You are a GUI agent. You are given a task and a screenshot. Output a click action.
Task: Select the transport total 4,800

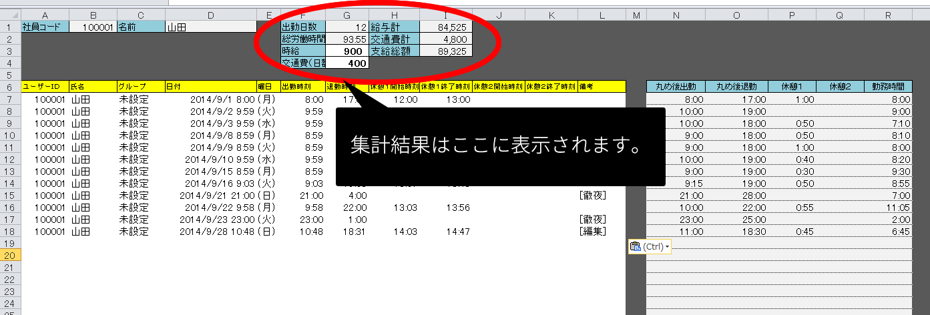(446, 39)
